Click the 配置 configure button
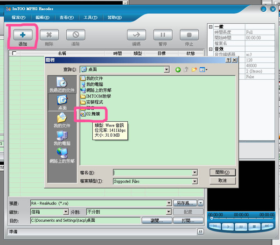This screenshot has height=245, width=280. coord(188,212)
